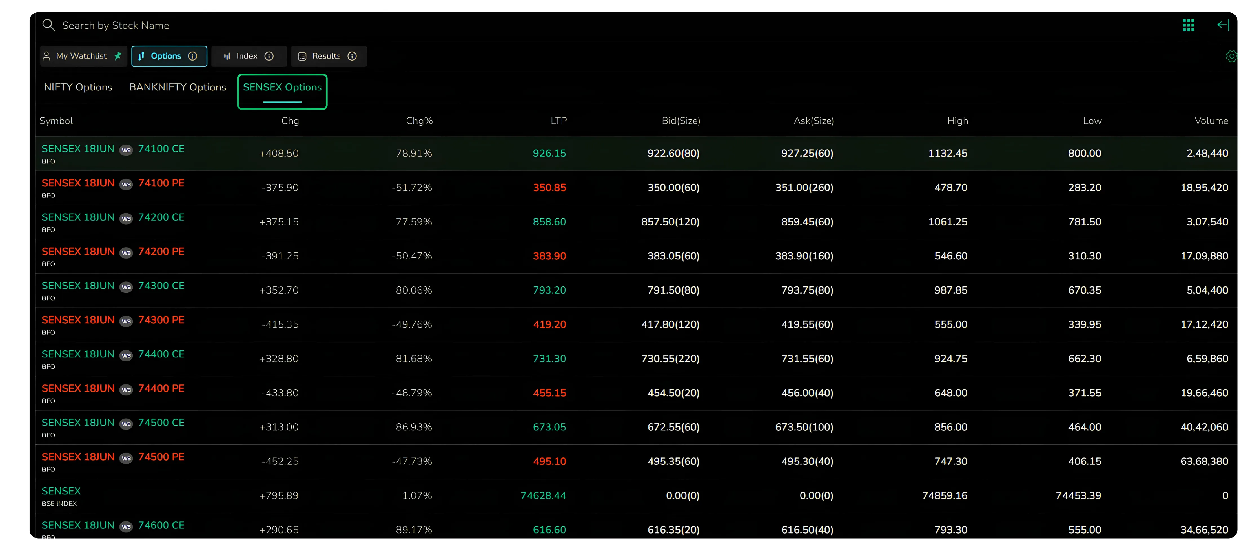Click change value +313.00
This screenshot has width=1259, height=549.
(279, 427)
